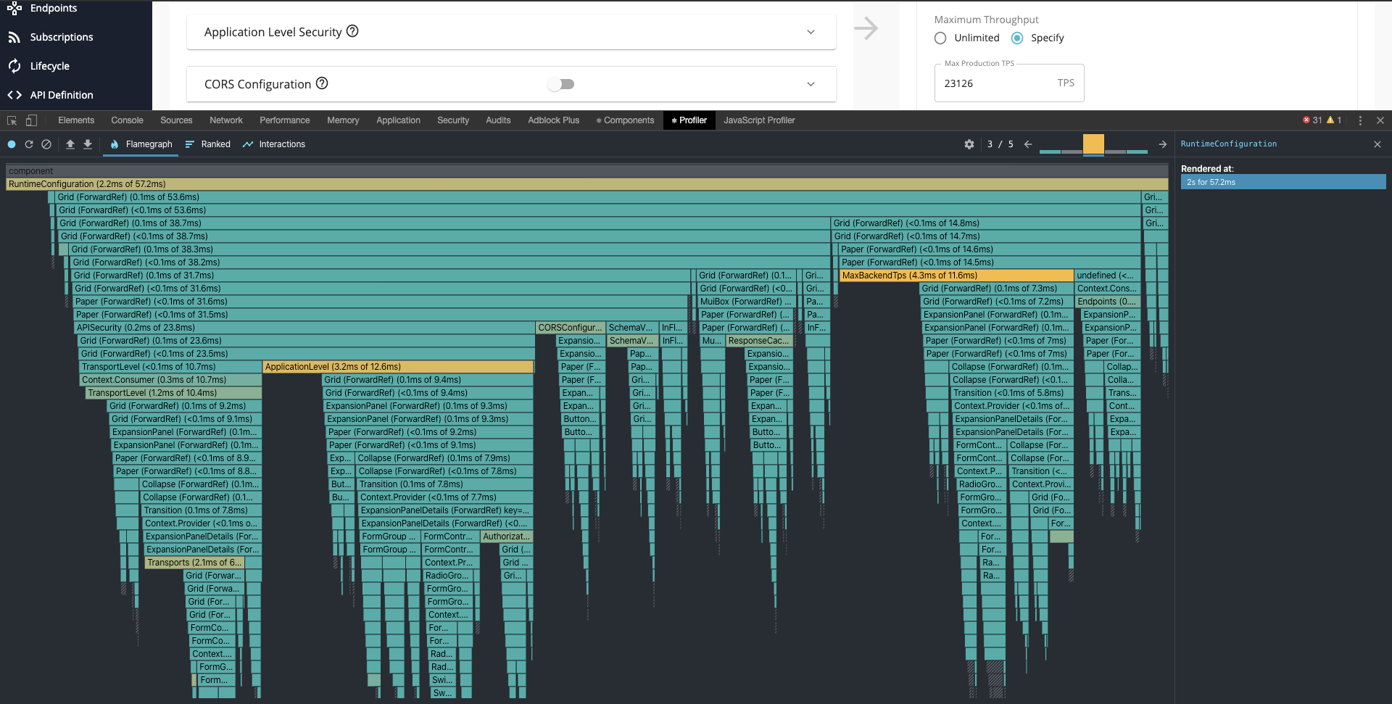Image resolution: width=1392 pixels, height=704 pixels.
Task: Open the JavaScript Profiler tab
Action: tap(759, 120)
